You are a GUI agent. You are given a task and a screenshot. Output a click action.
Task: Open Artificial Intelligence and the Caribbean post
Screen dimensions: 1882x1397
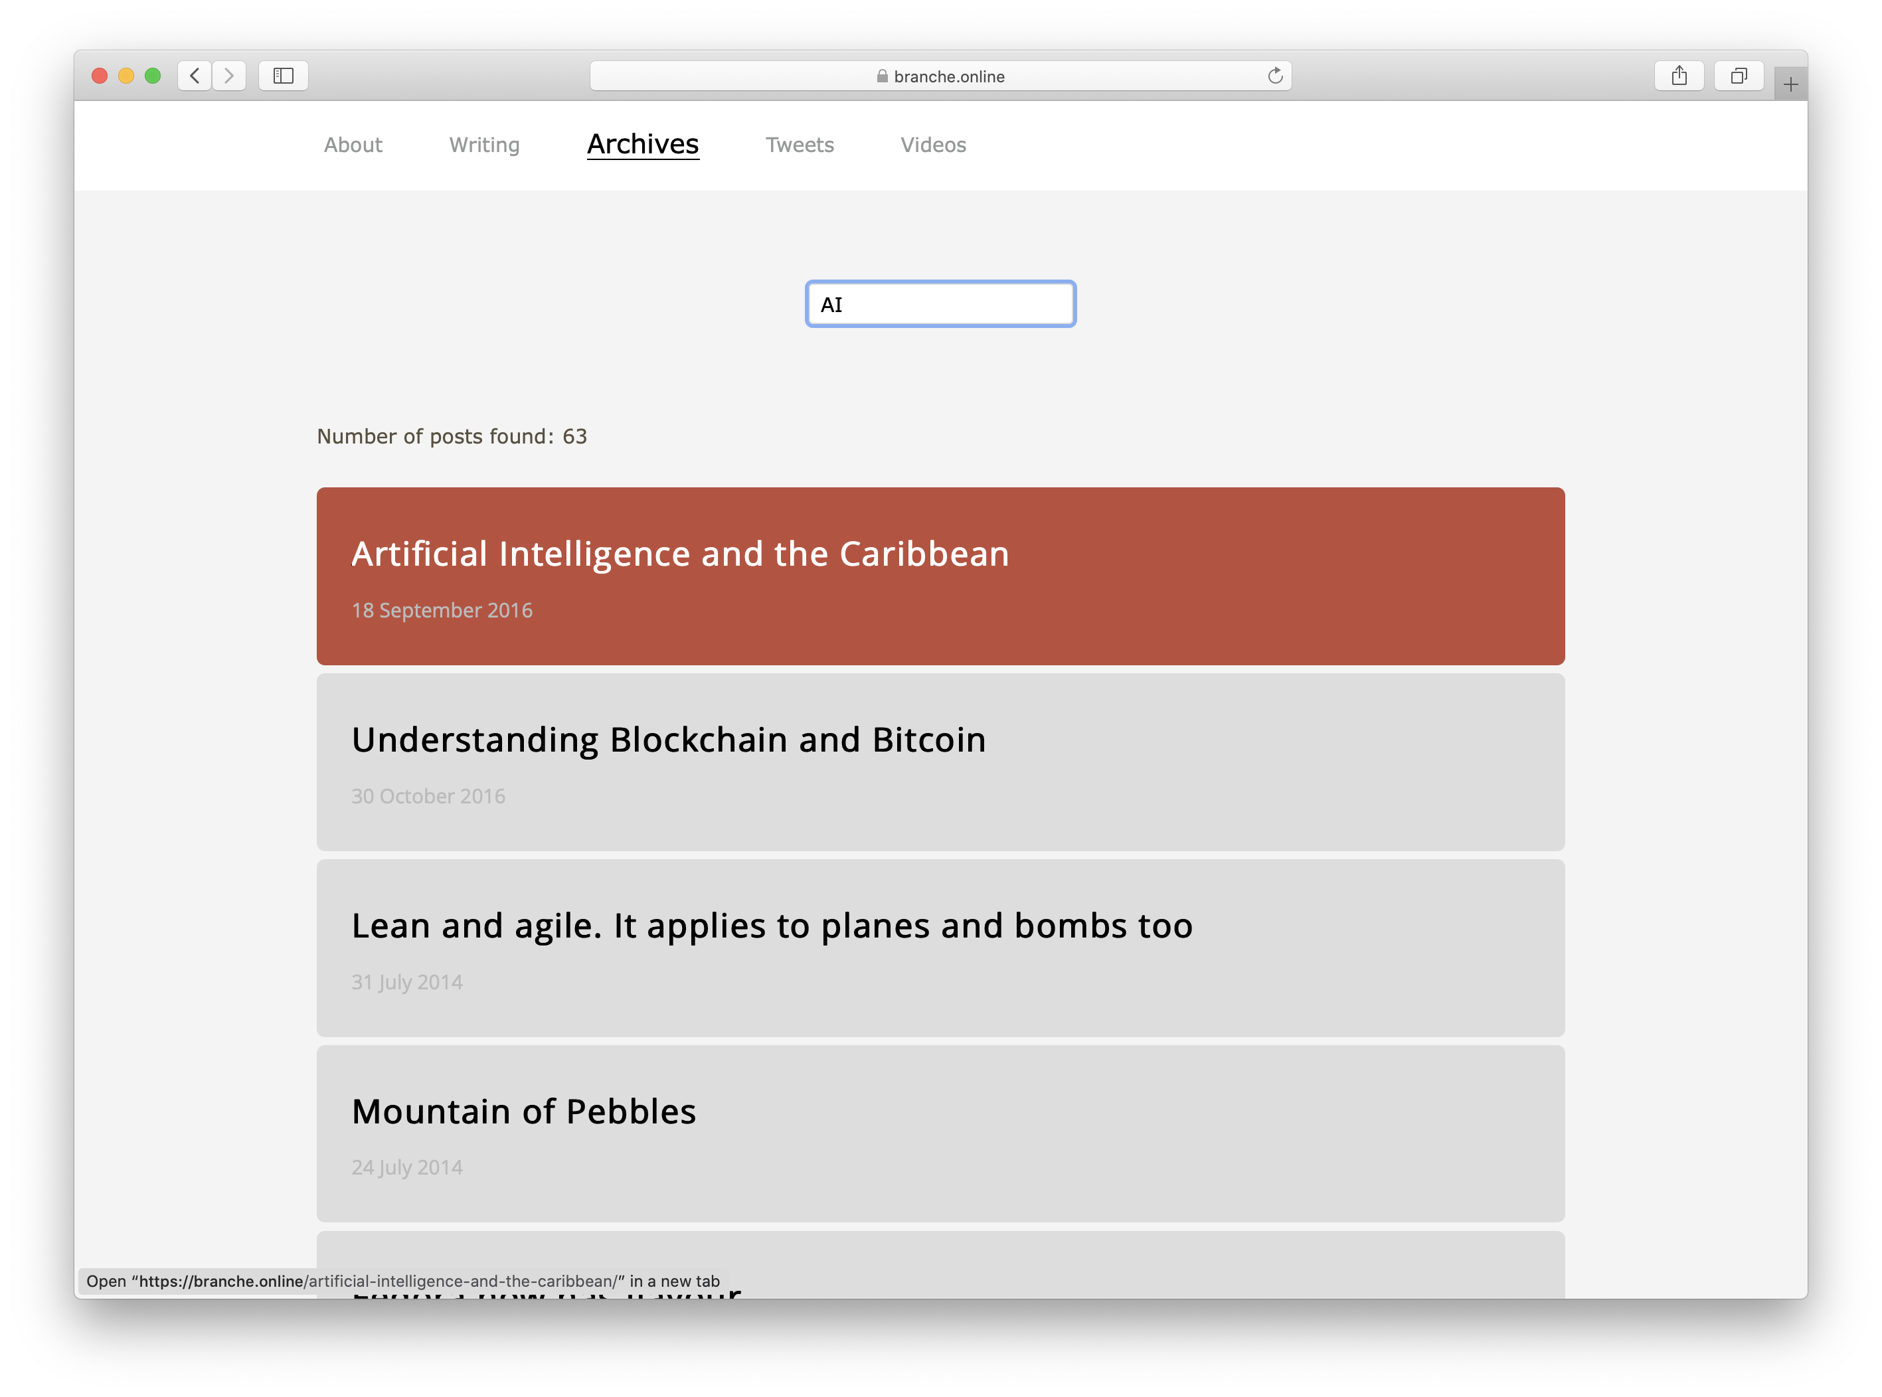680,554
